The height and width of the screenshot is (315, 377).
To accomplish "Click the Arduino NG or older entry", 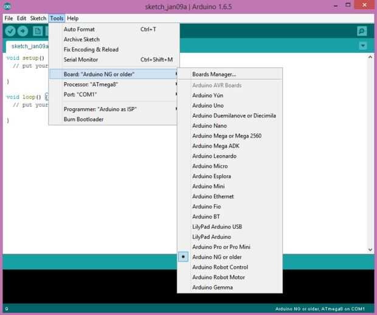I will [x=230, y=257].
